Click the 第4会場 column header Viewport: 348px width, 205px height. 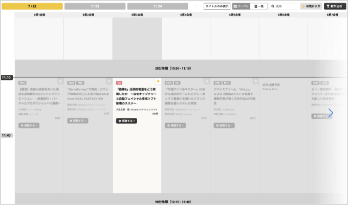click(x=186, y=15)
